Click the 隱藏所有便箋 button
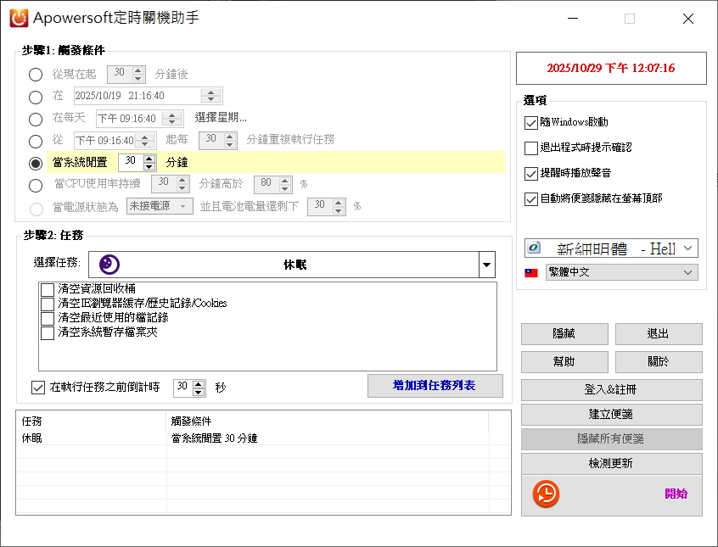This screenshot has height=547, width=718. tap(611, 439)
